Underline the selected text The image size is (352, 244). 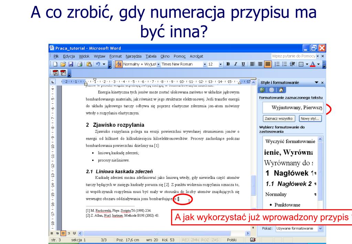point(243,64)
